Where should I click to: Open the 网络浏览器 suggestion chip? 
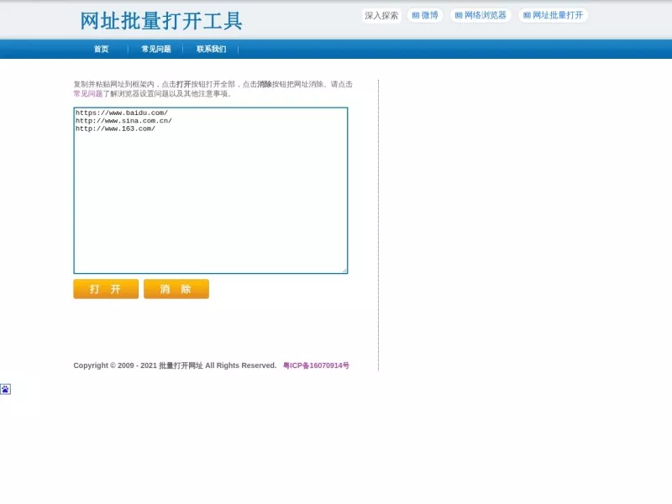[480, 15]
